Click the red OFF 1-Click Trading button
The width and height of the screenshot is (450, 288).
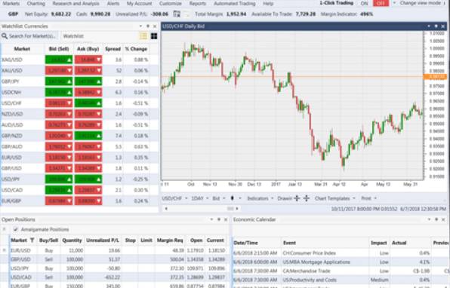pos(381,3)
